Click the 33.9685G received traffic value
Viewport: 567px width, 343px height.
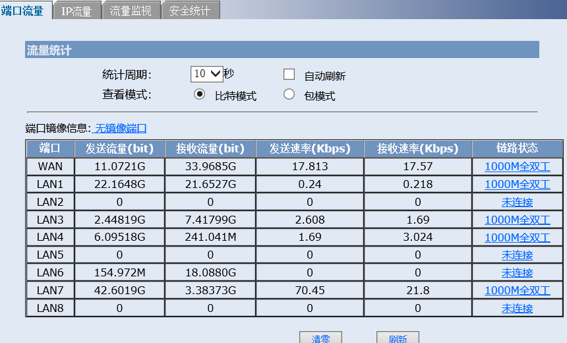tap(210, 166)
